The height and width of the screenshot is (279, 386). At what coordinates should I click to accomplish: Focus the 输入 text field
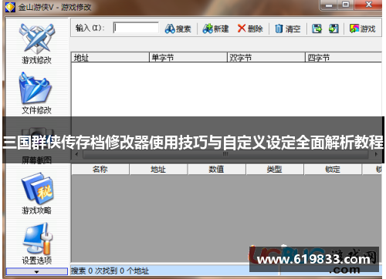pyautogui.click(x=136, y=28)
